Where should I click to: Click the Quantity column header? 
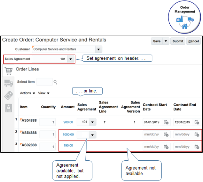tap(48, 107)
